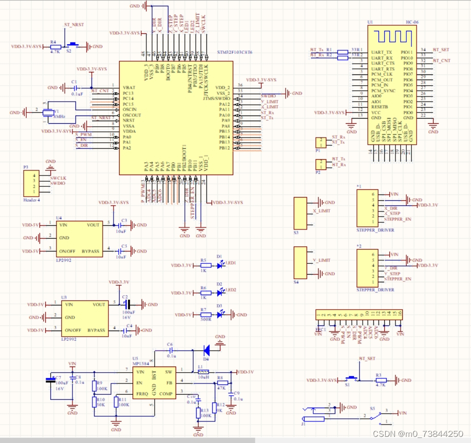Select resistor R6 1K symbol
Image resolution: width=471 pixels, height=443 pixels.
206,293
